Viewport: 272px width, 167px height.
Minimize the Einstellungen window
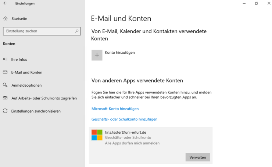244,3
